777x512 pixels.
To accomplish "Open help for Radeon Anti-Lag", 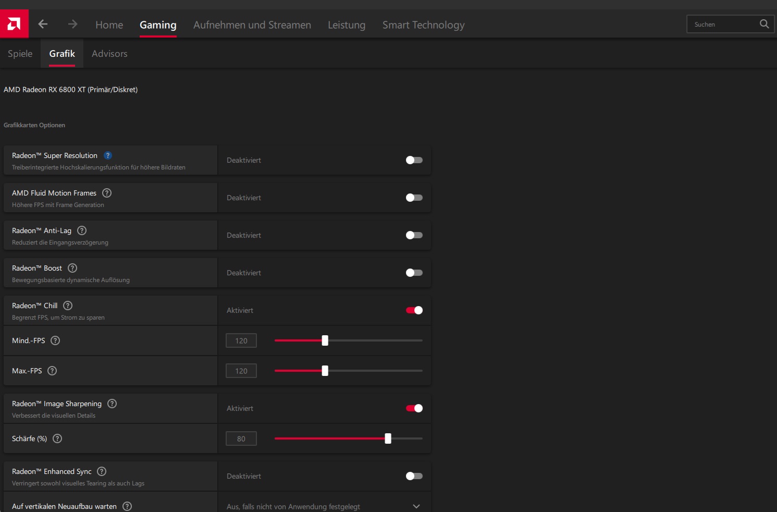I will click(x=82, y=230).
